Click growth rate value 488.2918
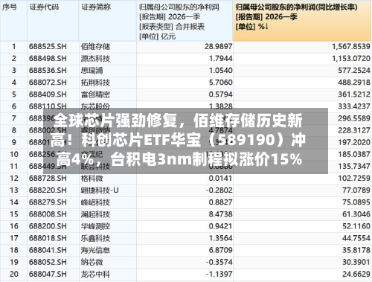 coord(354,83)
